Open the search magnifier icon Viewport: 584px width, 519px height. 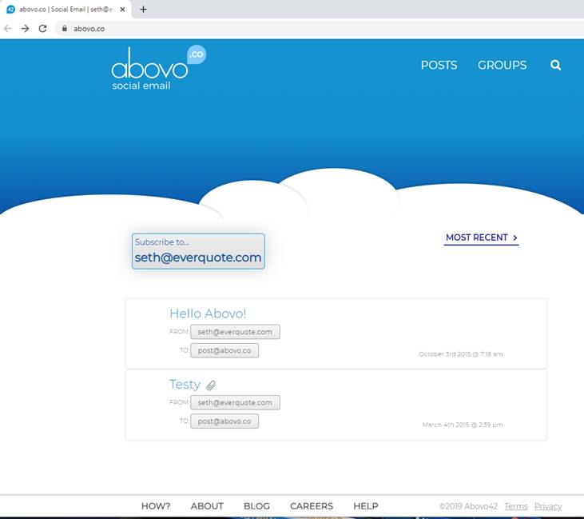click(x=555, y=65)
